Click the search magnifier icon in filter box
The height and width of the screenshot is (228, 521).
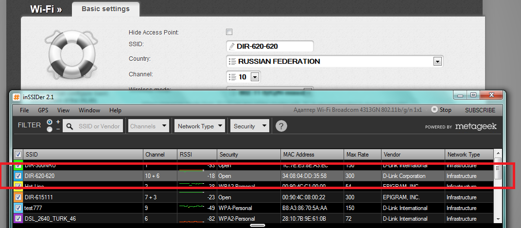coord(70,126)
